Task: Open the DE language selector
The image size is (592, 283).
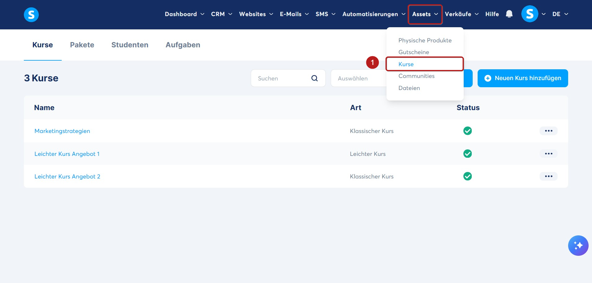Action: [x=560, y=14]
